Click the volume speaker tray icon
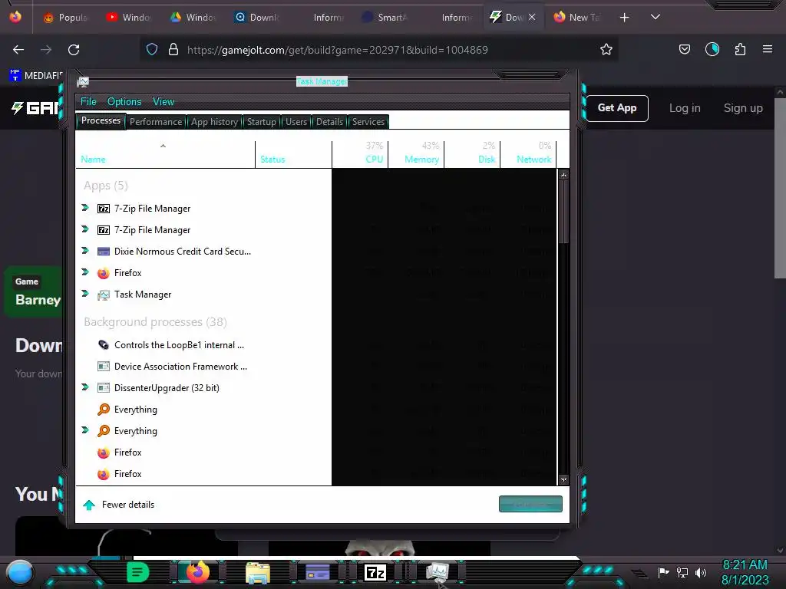 [701, 572]
